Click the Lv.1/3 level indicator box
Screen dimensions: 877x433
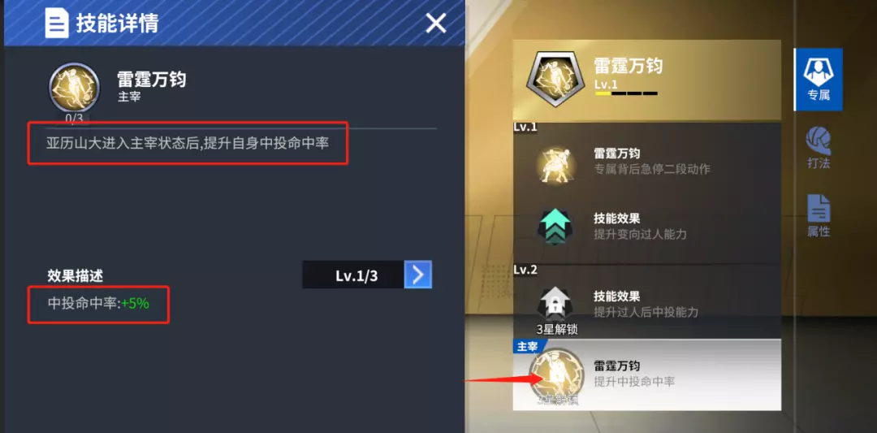(353, 275)
